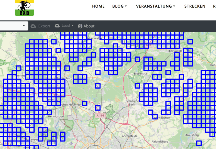Click the A 114 highway marker
The image size is (216, 149).
point(100,115)
